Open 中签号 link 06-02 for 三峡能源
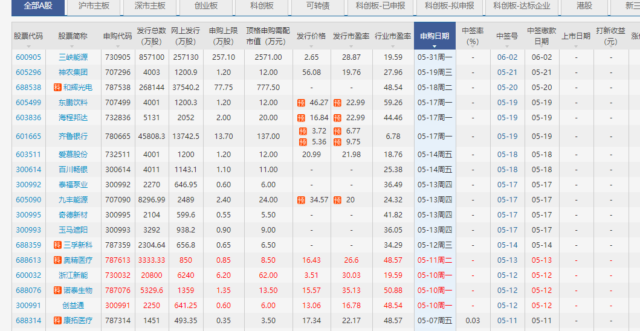Viewport: 640px width, 331px height. pos(508,57)
